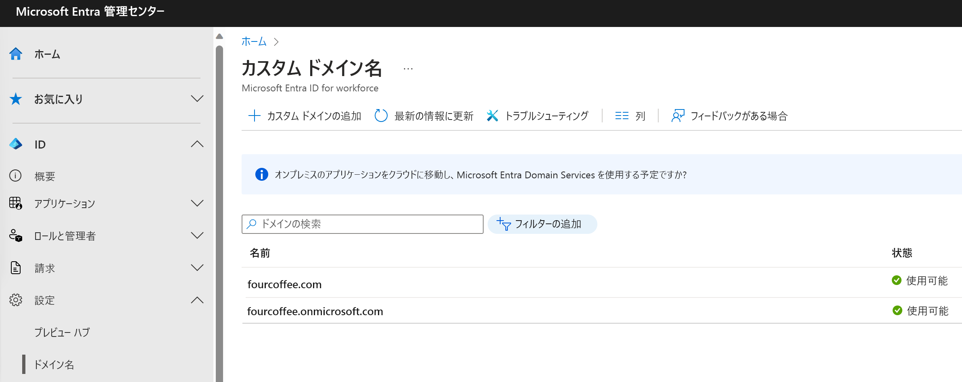Click the 状態 column header

click(902, 253)
